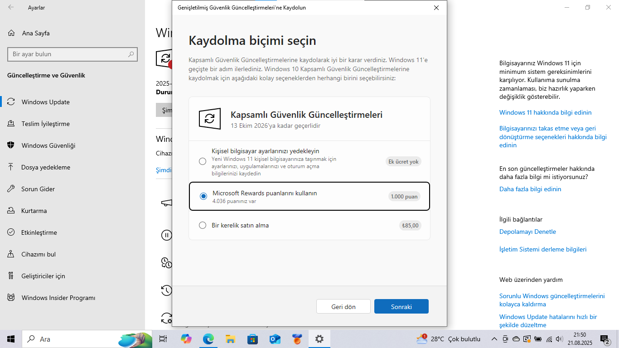
Task: Click the Geliştiriciler için tools icon
Action: pos(11,276)
